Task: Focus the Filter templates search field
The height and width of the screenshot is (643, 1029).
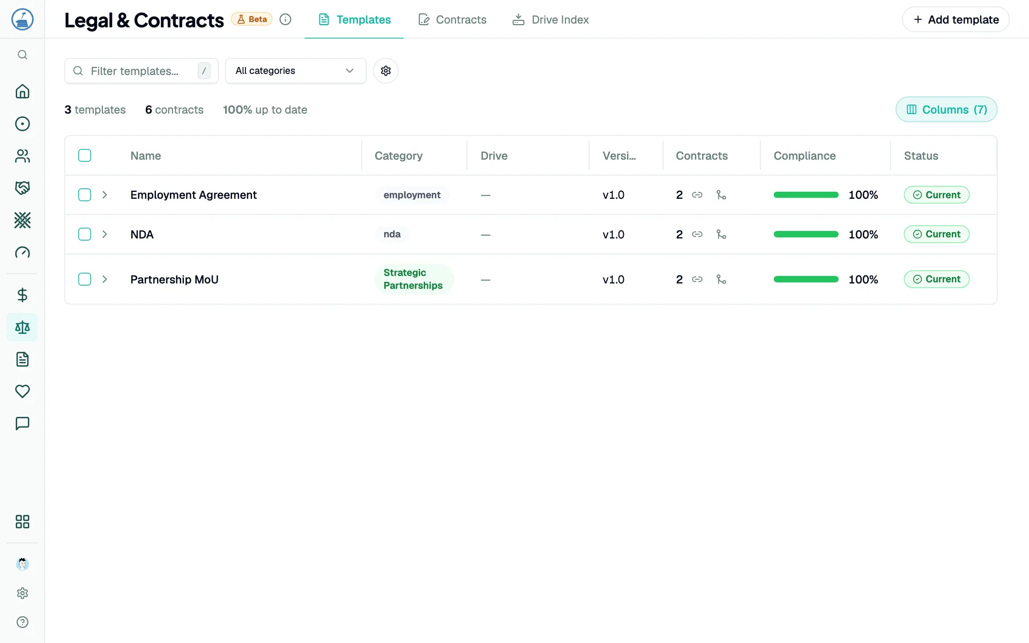Action: [141, 71]
